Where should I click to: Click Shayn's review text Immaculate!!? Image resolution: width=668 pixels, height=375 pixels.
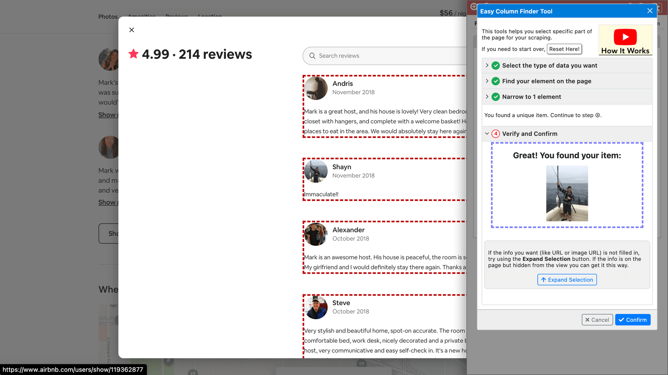[321, 194]
